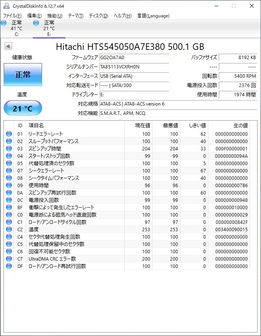
Task: Open the ディスク(D) menu
Action: coord(98,16)
